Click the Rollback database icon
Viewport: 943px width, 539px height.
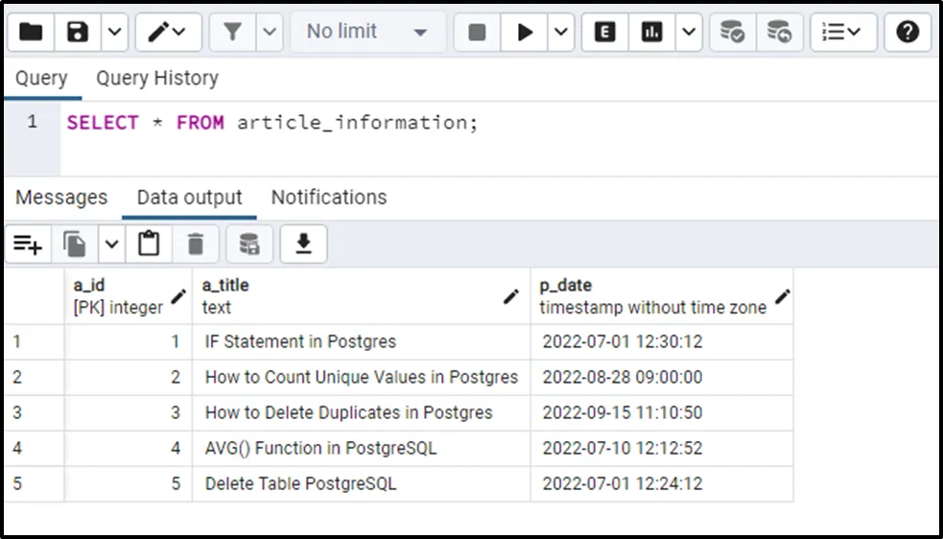(779, 32)
